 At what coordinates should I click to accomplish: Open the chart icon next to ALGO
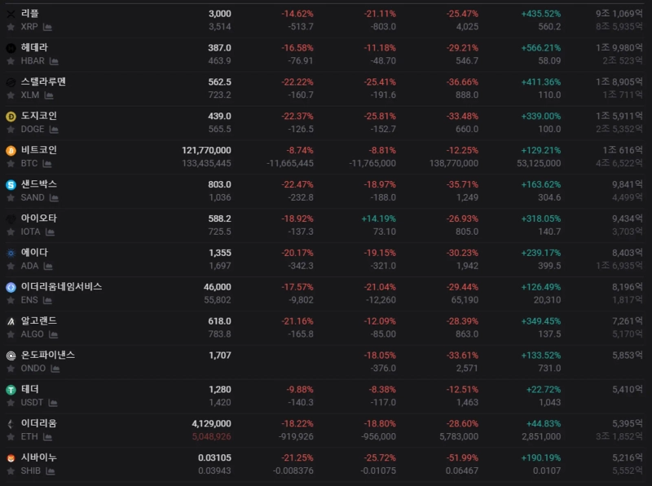tap(52, 334)
